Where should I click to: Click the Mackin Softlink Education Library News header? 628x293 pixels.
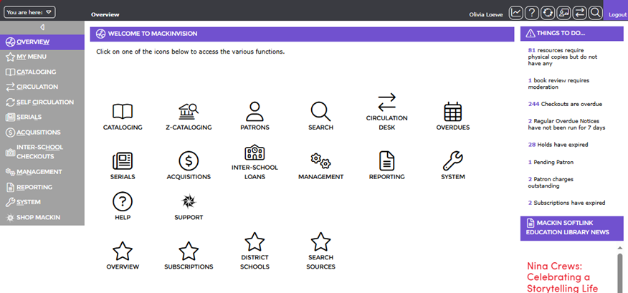[x=572, y=228]
